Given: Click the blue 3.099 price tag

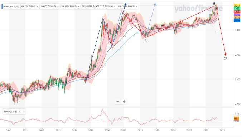Looking at the screenshot, I should click(x=237, y=20).
